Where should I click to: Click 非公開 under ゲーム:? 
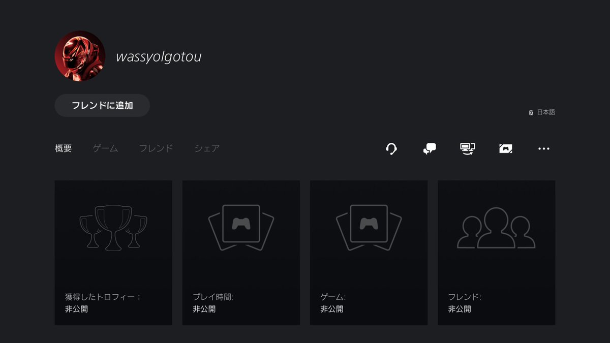(331, 309)
